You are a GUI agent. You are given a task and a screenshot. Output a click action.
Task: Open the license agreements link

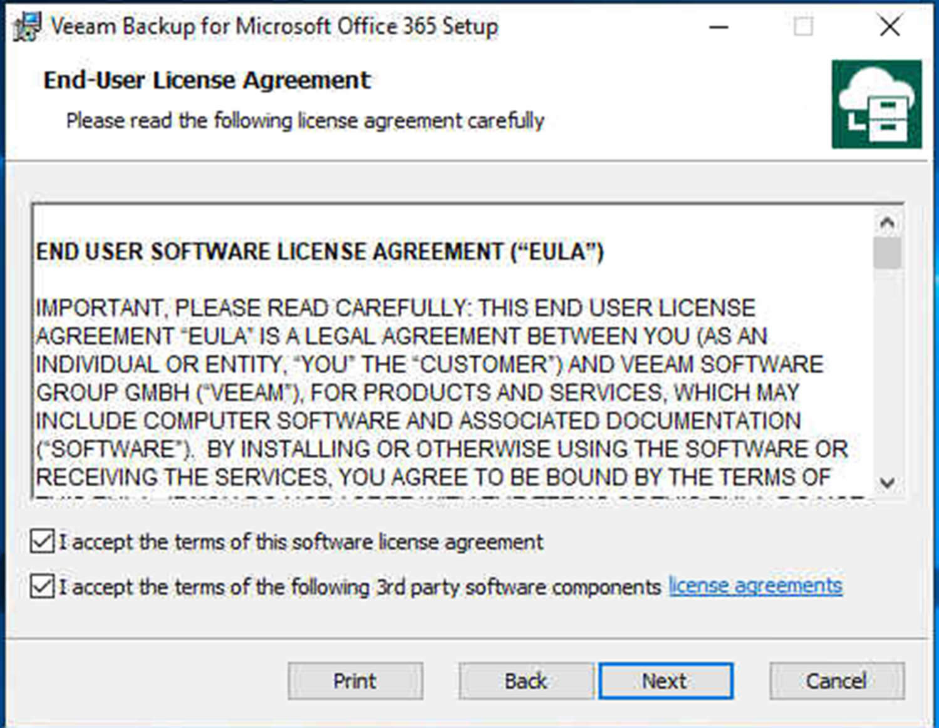tap(755, 586)
